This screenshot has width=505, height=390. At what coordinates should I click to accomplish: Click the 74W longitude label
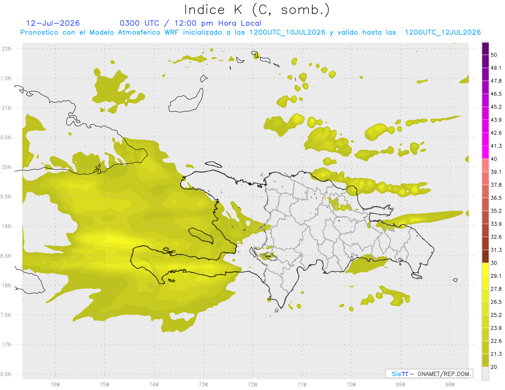[x=154, y=384]
